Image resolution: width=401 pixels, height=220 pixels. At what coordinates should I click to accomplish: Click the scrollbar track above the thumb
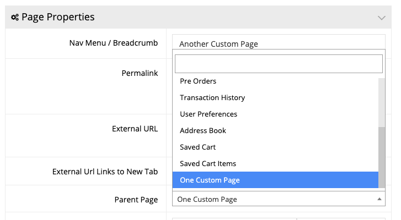[x=382, y=102]
